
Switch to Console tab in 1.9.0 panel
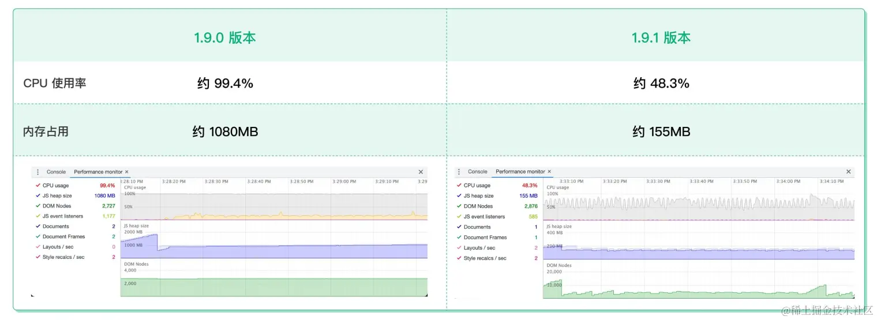(x=56, y=172)
